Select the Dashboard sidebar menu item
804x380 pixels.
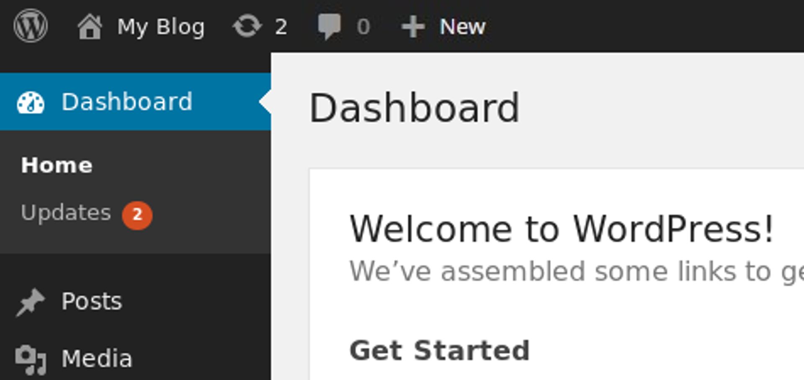click(135, 102)
